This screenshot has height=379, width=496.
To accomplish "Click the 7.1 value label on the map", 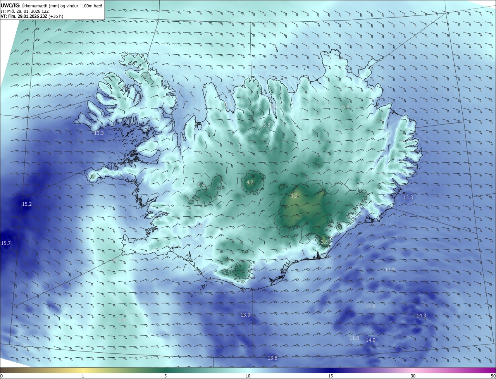I will coord(380,119).
